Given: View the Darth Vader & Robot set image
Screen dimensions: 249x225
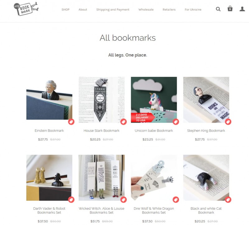Looking at the screenshot, I should click(x=49, y=178).
